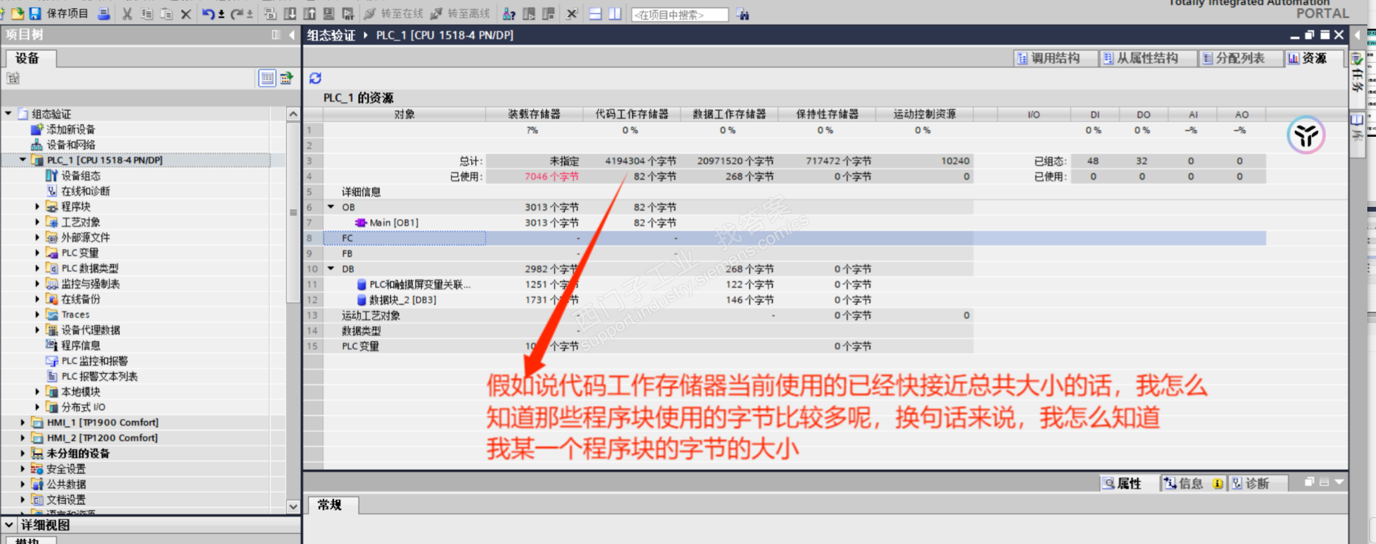The height and width of the screenshot is (544, 1376).
Task: Click the download to device icon
Action: pos(290,13)
